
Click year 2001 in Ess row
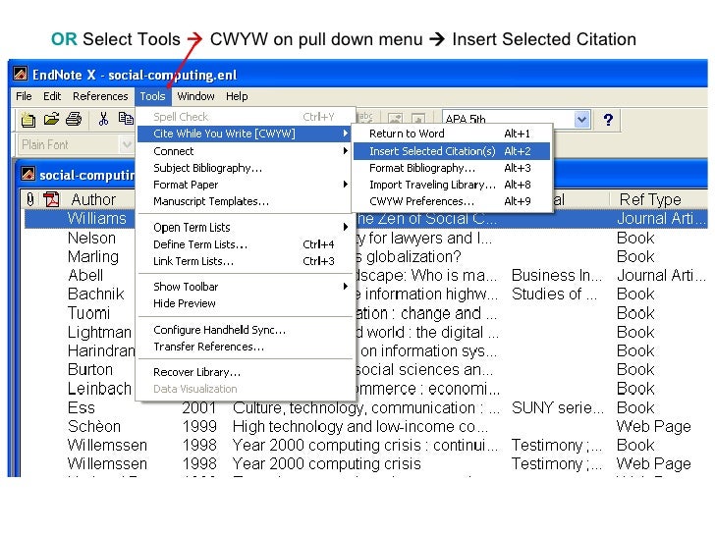click(199, 407)
